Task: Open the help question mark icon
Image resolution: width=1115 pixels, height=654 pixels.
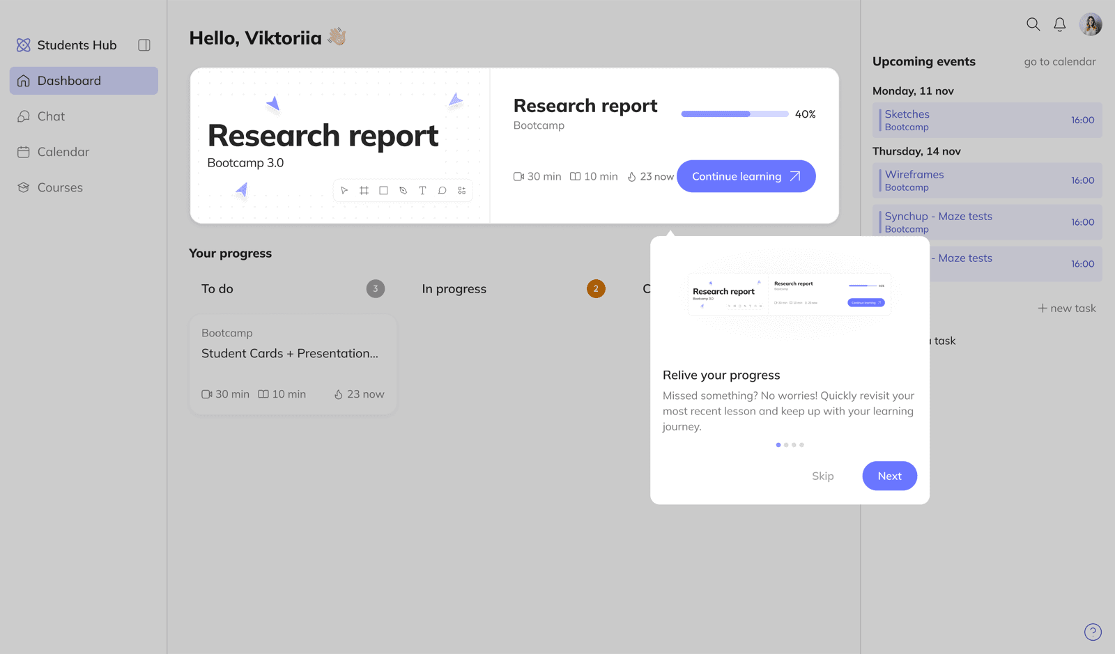Action: pos(1093,632)
